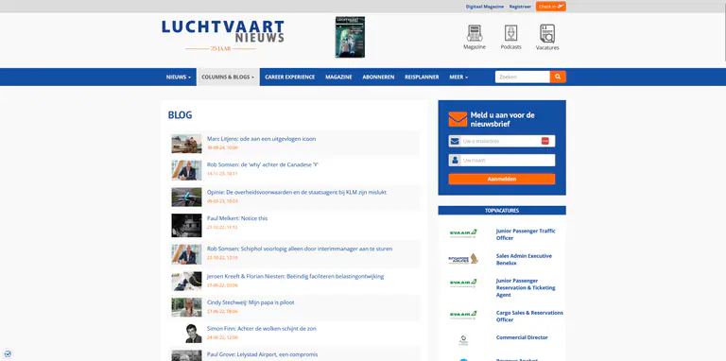The width and height of the screenshot is (726, 361).
Task: Open the Digitaal Magazine link
Action: pos(484,7)
